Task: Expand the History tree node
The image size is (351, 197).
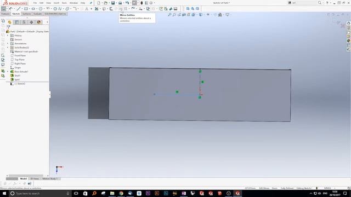Action: coord(8,36)
